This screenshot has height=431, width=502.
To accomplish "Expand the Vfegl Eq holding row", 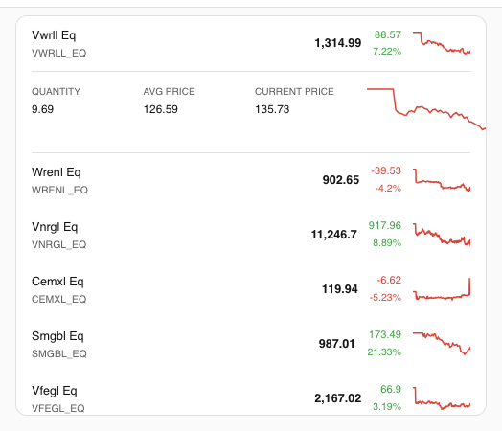I will point(251,398).
